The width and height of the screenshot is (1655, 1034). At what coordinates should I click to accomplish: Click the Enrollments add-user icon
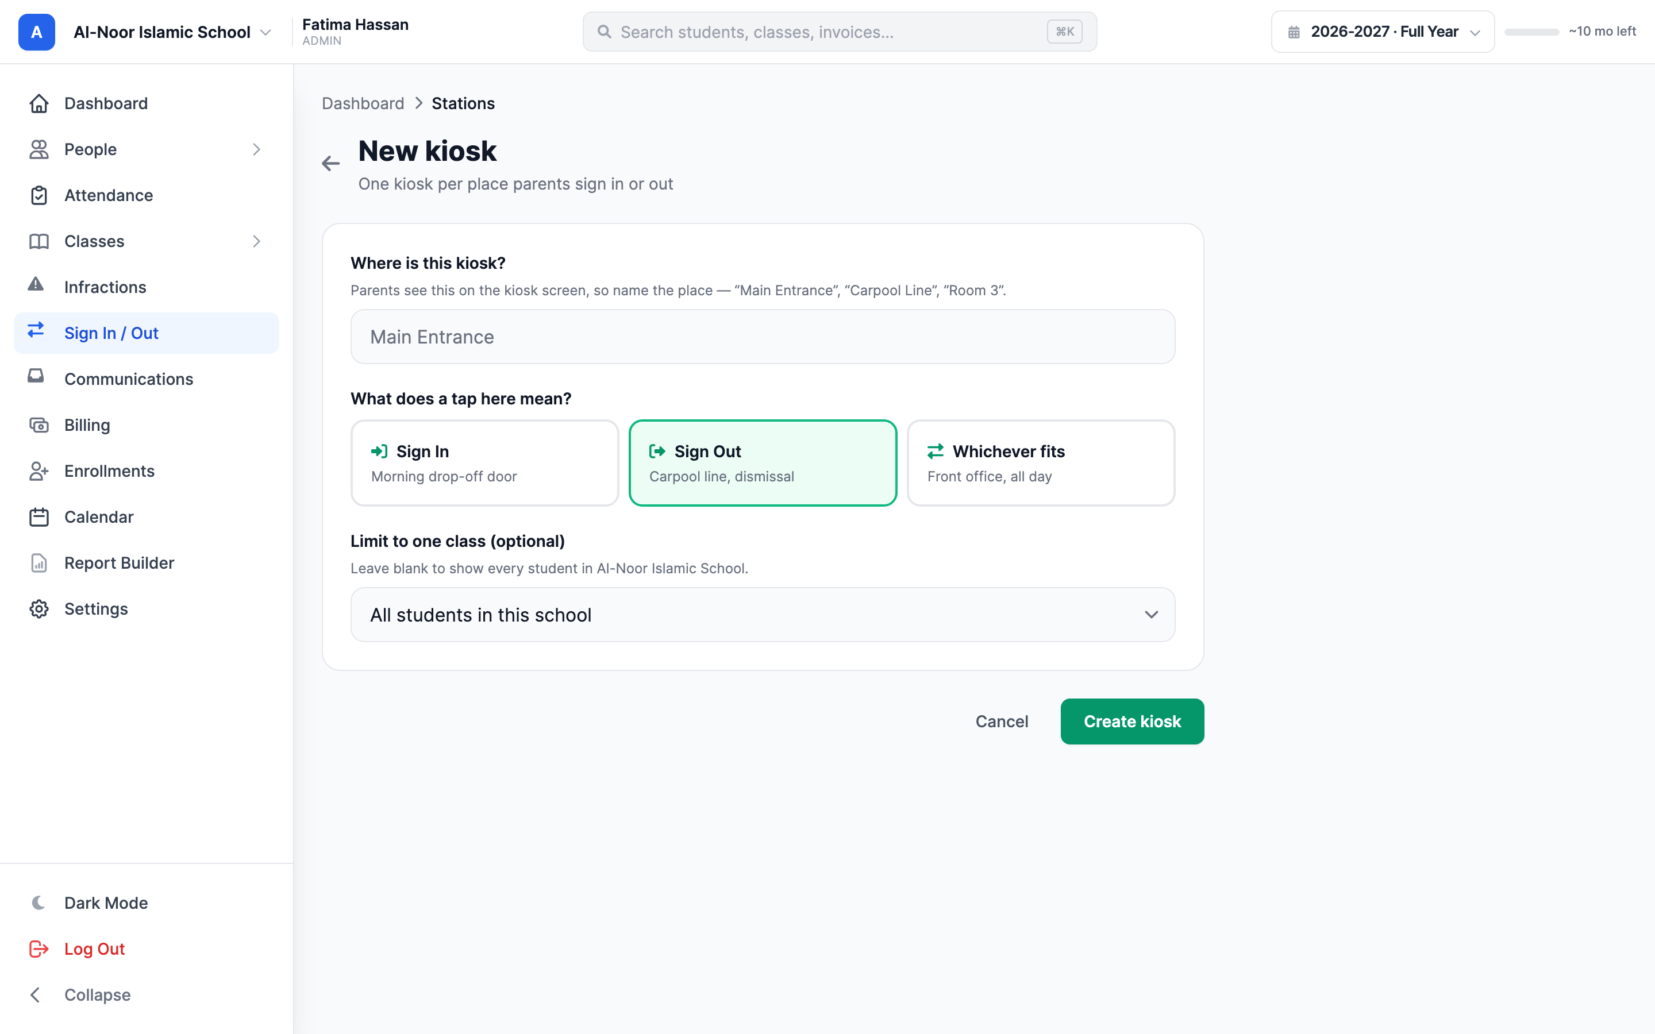click(39, 471)
